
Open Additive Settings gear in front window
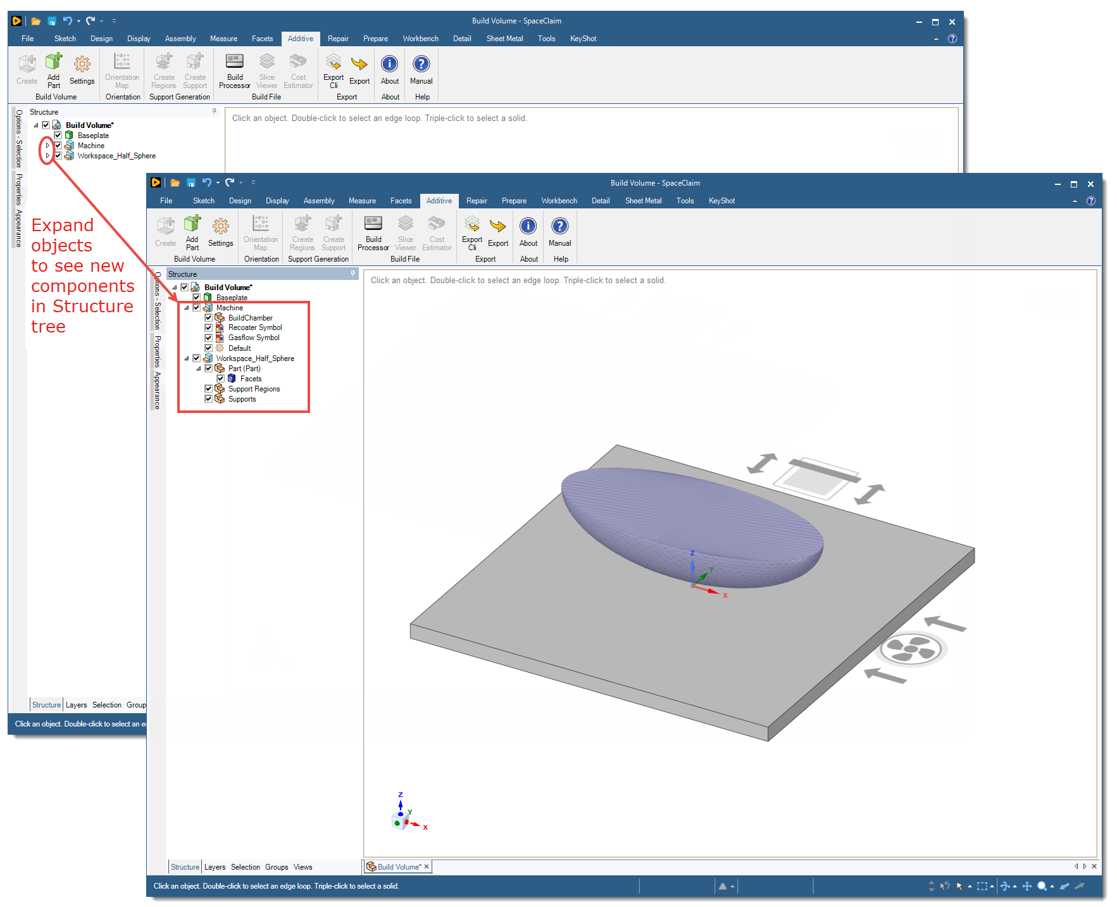[220, 227]
